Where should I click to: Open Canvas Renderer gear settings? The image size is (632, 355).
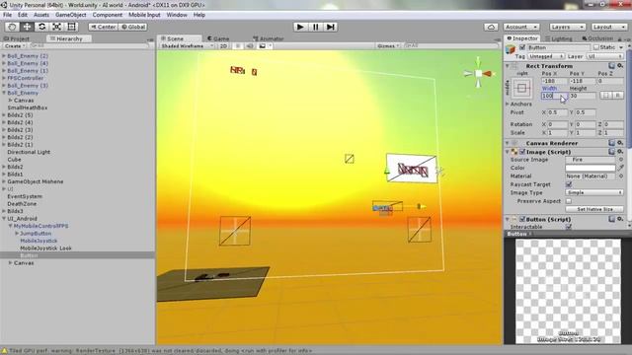(620, 143)
